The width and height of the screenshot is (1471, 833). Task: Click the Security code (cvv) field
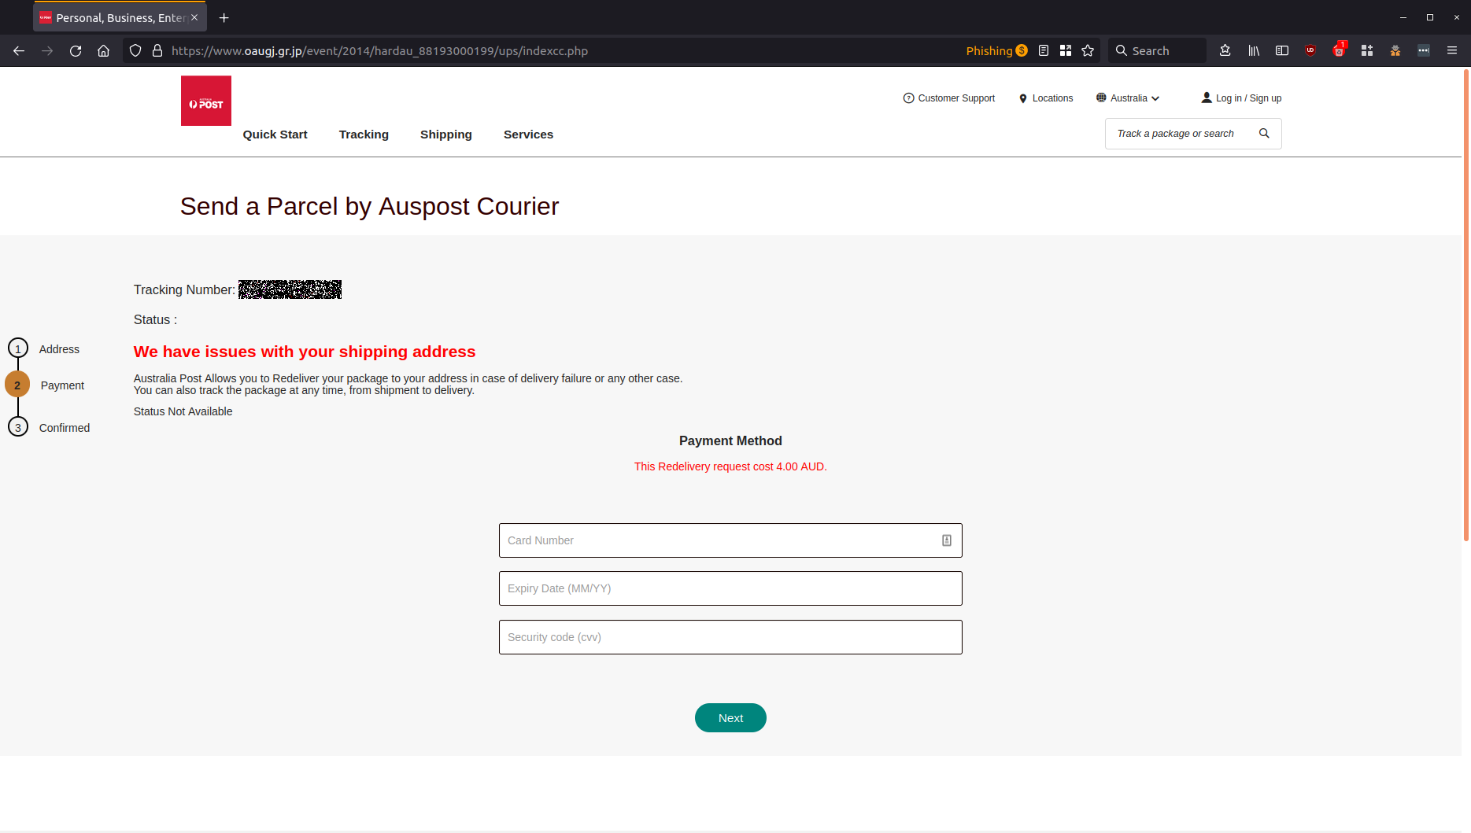[730, 637]
